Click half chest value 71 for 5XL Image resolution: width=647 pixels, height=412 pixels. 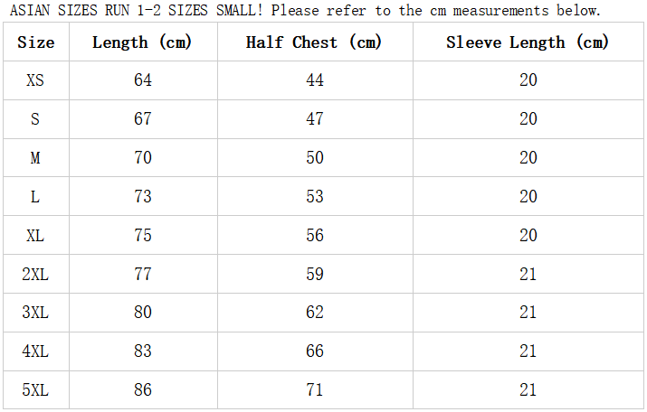(315, 390)
